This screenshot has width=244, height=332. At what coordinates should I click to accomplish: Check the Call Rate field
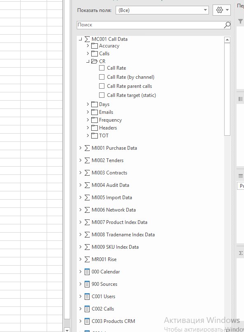(x=102, y=68)
